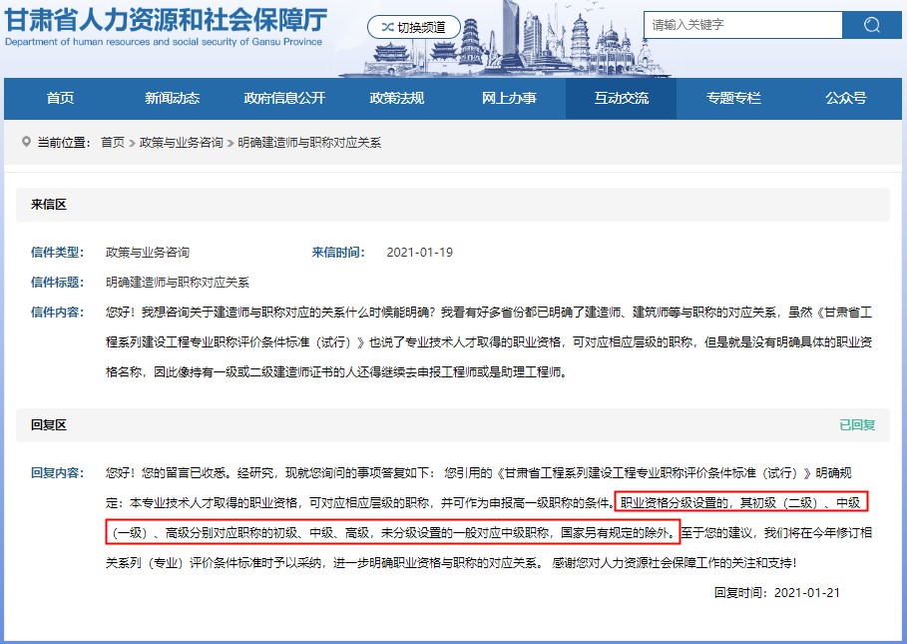Click the location pin icon in the breadcrumb bar

point(26,140)
